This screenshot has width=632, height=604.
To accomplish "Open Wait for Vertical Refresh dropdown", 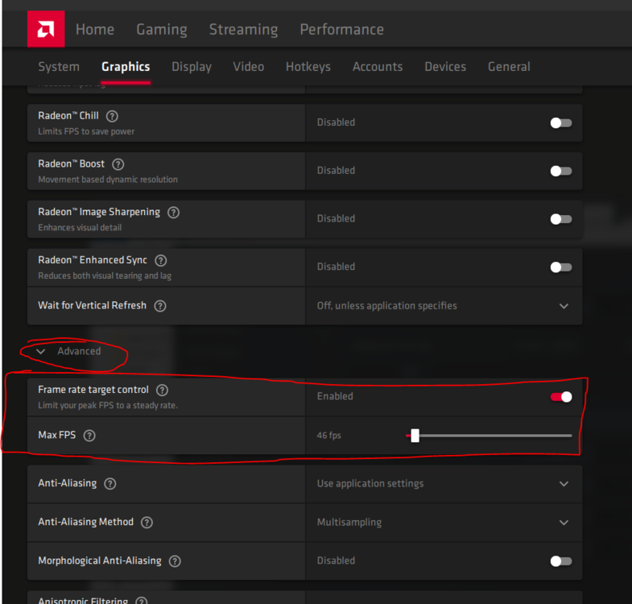I will pyautogui.click(x=564, y=306).
